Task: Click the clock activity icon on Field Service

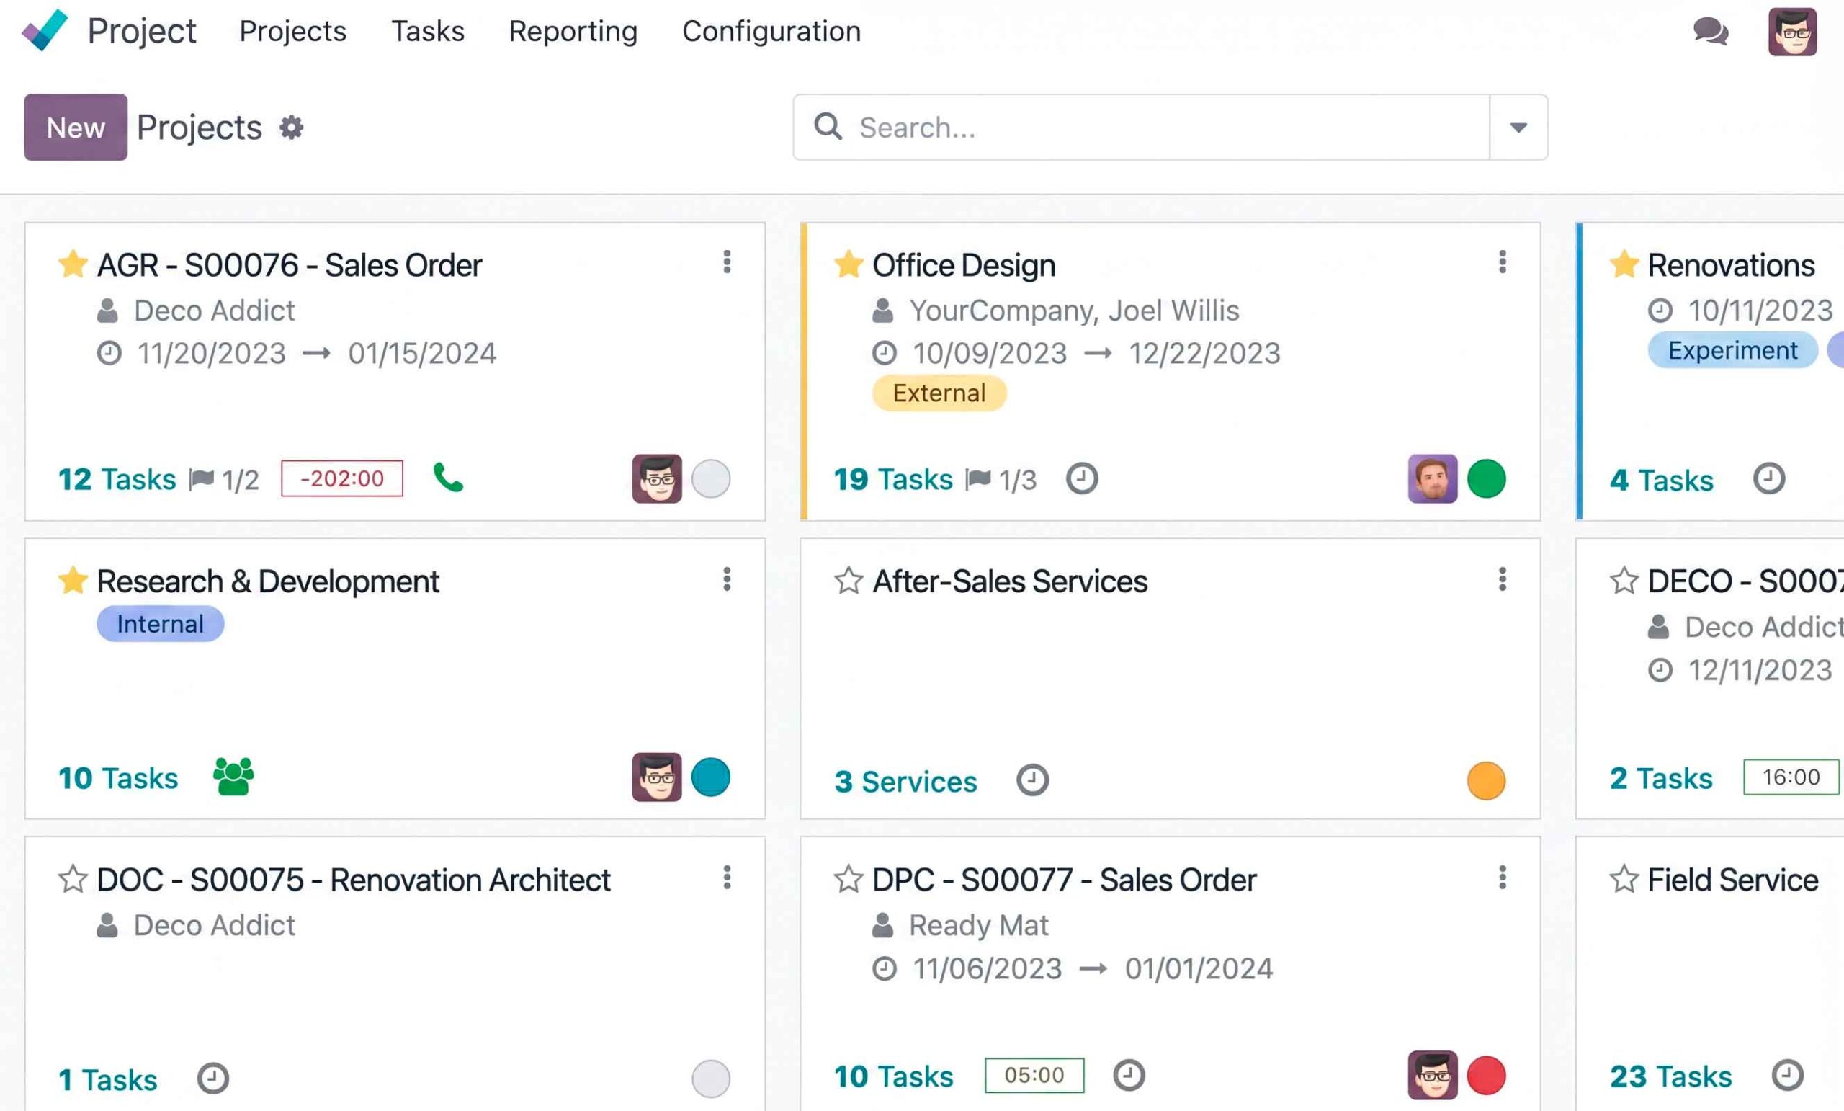Action: (x=1788, y=1076)
